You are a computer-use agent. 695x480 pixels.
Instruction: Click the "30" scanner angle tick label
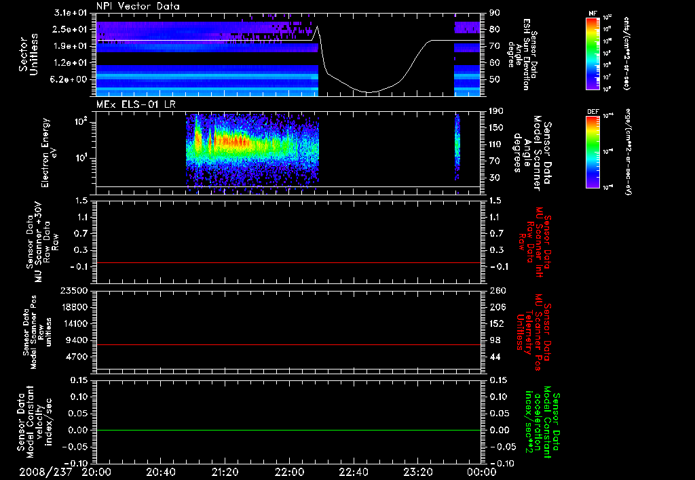pos(495,178)
